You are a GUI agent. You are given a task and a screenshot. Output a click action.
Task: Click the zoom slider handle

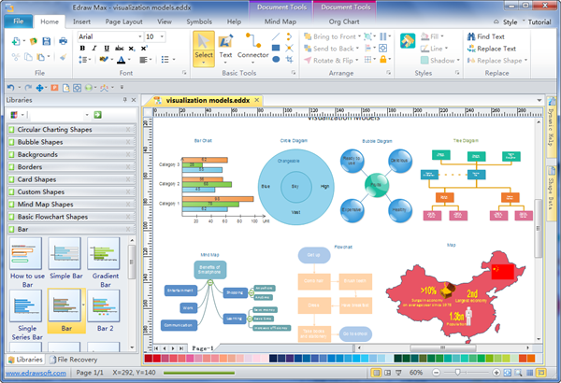click(x=457, y=373)
